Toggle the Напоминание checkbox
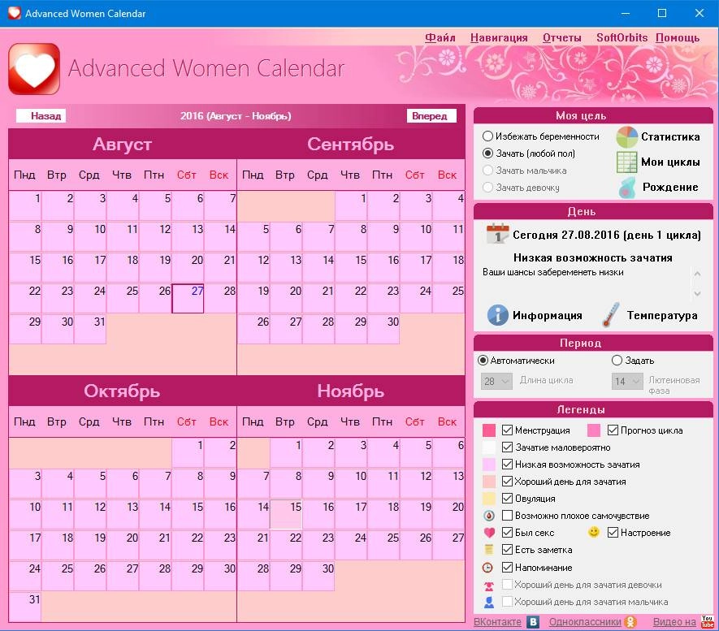The image size is (719, 631). click(x=507, y=567)
